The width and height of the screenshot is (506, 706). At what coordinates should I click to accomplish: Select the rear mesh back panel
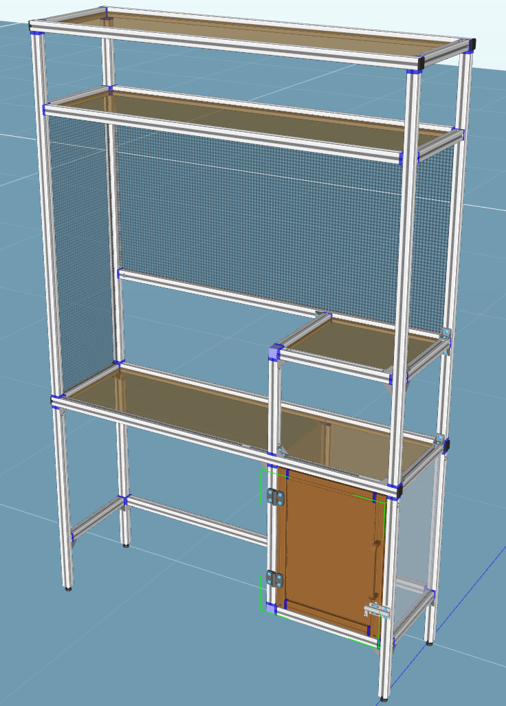point(275,220)
